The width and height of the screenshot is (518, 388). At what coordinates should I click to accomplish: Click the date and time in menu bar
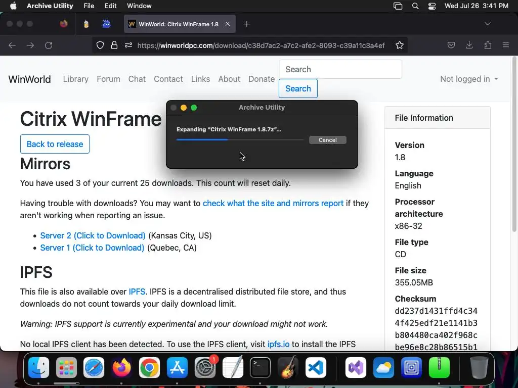click(477, 6)
